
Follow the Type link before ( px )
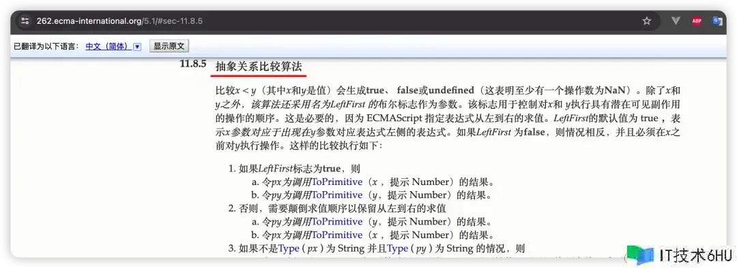click(289, 248)
